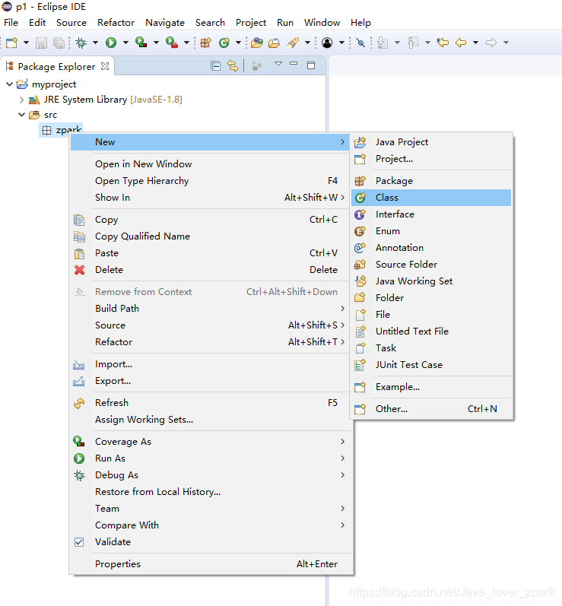
Task: Click the Back navigation arrow icon
Action: [x=461, y=42]
